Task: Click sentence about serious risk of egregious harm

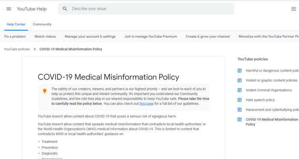Action: [x=107, y=116]
